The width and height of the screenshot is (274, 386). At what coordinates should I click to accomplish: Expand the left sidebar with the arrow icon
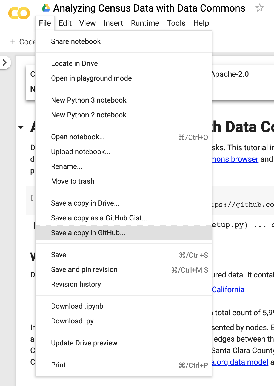pos(5,63)
